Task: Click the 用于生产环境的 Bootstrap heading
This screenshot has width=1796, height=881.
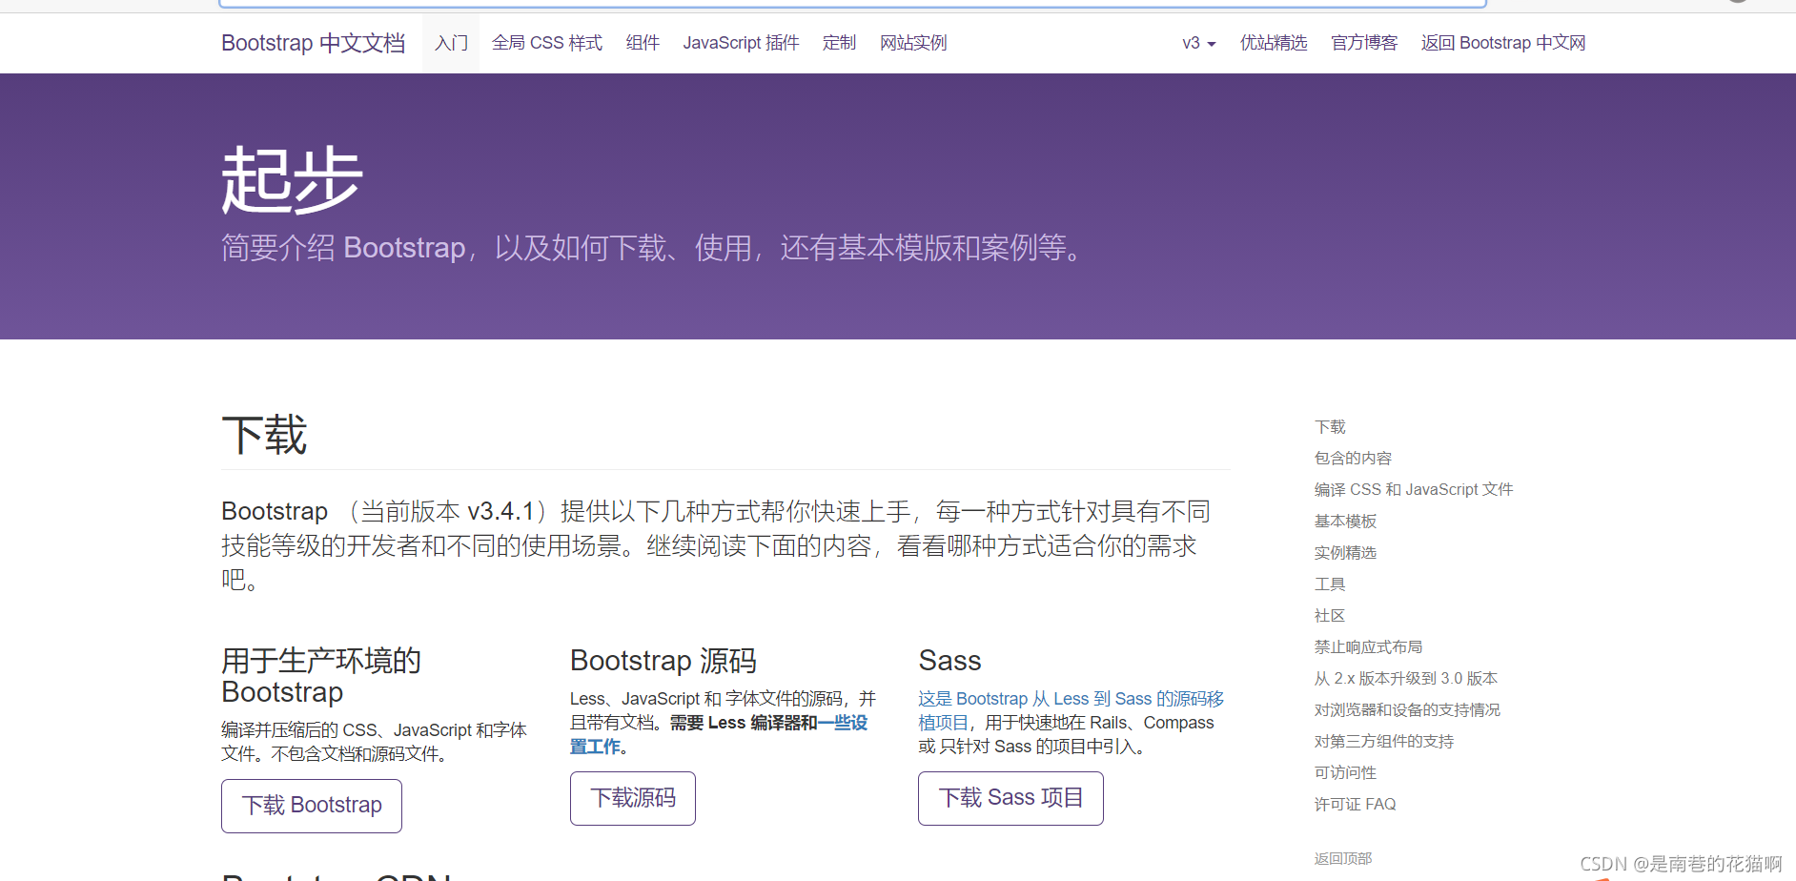Action: (321, 676)
